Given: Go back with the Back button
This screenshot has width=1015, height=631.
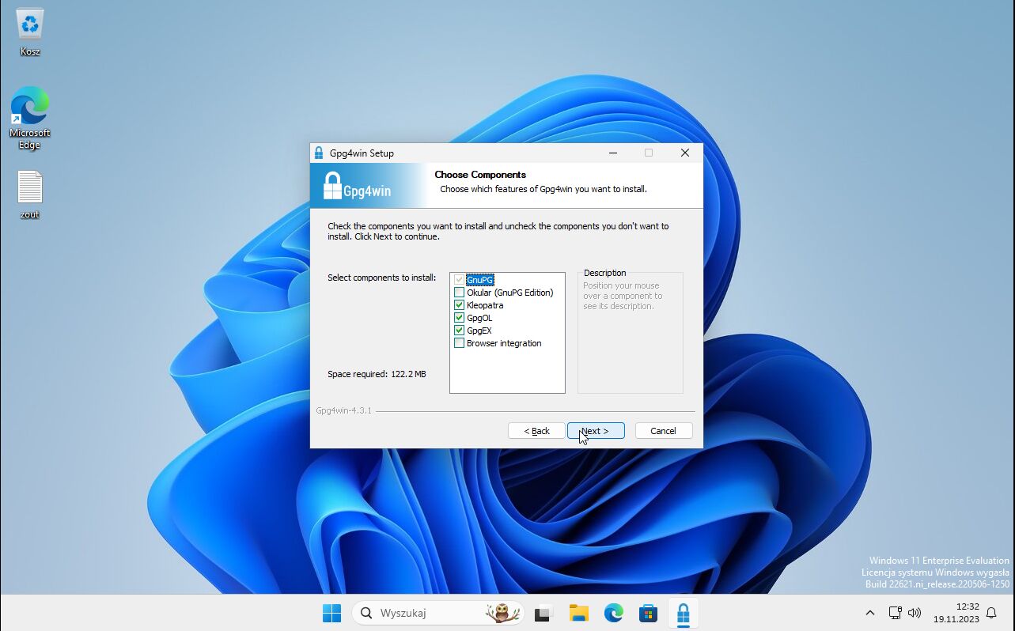Looking at the screenshot, I should [x=536, y=431].
